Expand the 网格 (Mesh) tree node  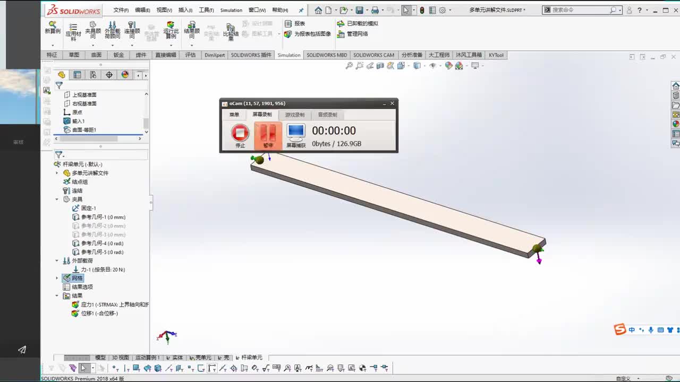57,279
